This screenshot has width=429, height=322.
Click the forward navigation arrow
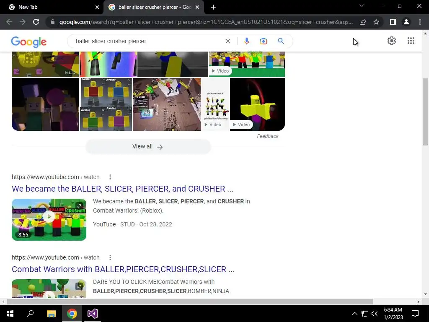[23, 22]
